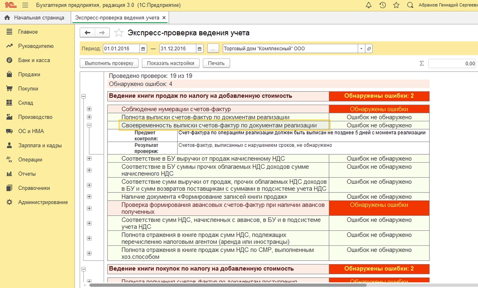Add report to favorites star

(x=119, y=33)
